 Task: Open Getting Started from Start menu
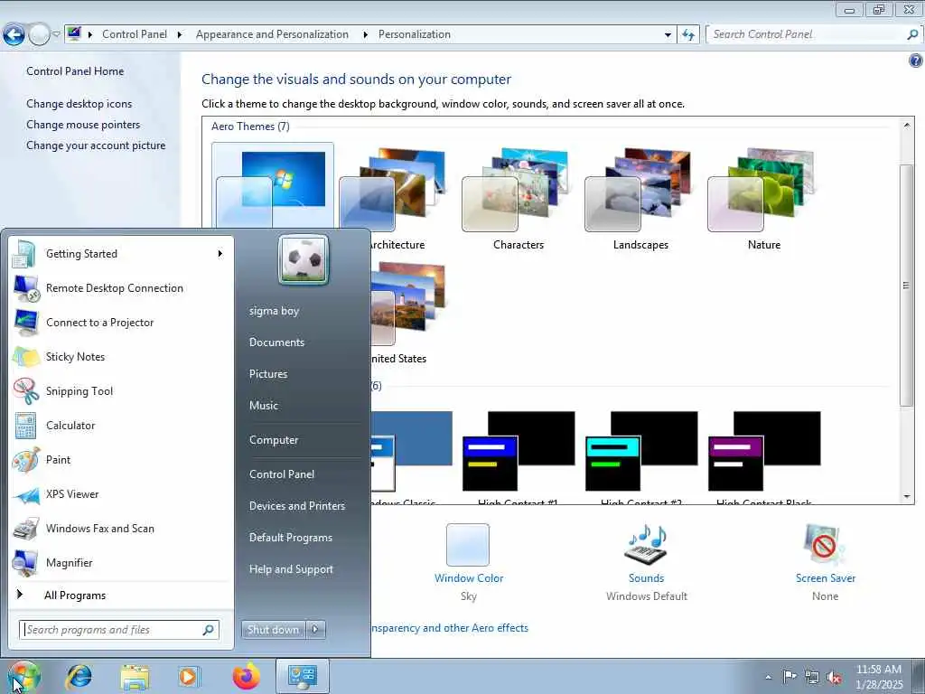[x=121, y=254]
